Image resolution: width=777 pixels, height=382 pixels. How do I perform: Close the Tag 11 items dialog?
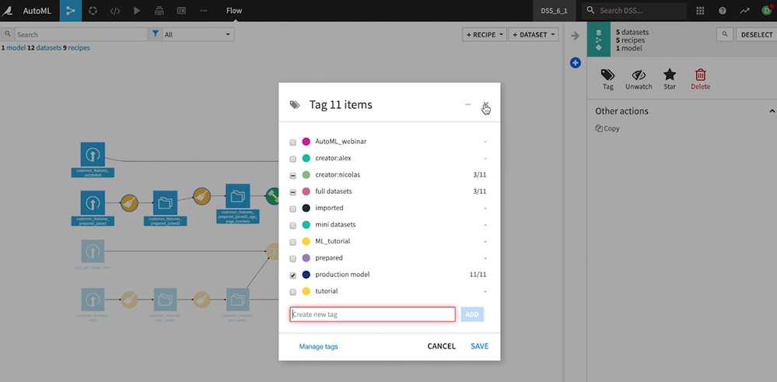pyautogui.click(x=486, y=104)
